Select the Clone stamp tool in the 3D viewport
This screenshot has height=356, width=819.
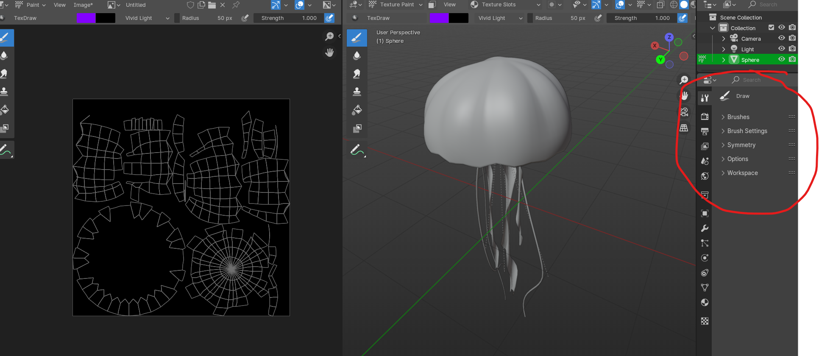(x=357, y=92)
